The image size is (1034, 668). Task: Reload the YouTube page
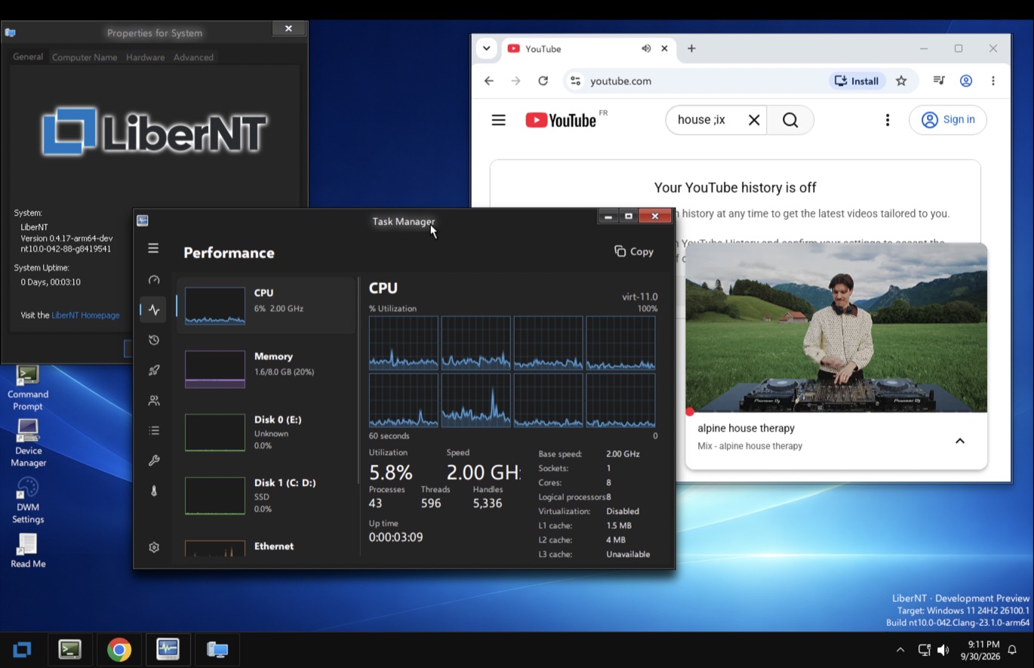pyautogui.click(x=543, y=81)
